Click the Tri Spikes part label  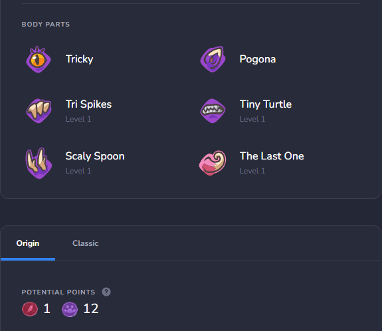pos(88,104)
